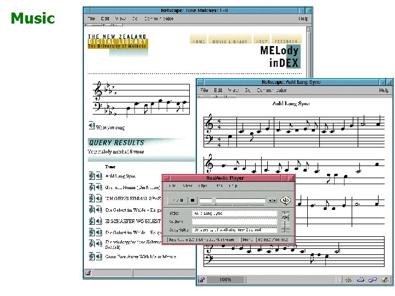395x296 pixels.
Task: Open MUSIC LIBRARY navigation button
Action: pyautogui.click(x=230, y=39)
